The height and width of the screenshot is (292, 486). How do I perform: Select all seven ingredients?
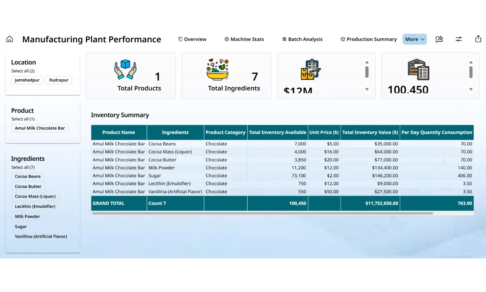[x=23, y=167]
